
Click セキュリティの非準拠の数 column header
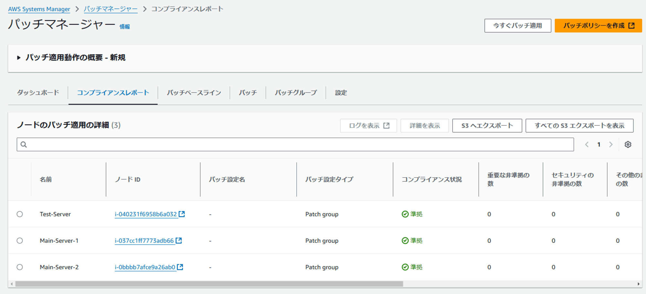click(x=572, y=180)
